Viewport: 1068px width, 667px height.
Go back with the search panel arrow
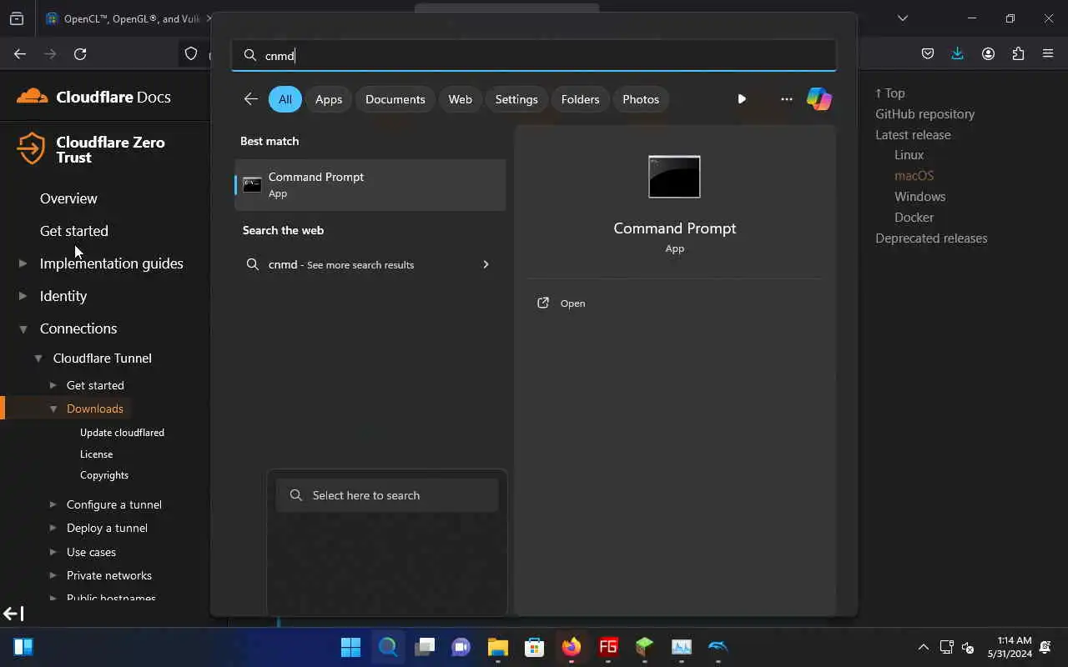(x=250, y=98)
